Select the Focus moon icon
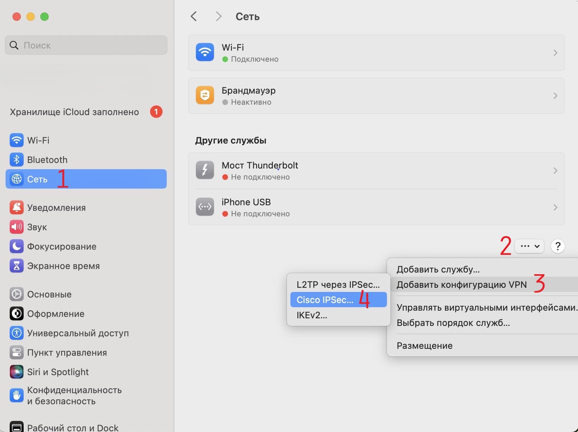Image resolution: width=578 pixels, height=432 pixels. pos(16,247)
